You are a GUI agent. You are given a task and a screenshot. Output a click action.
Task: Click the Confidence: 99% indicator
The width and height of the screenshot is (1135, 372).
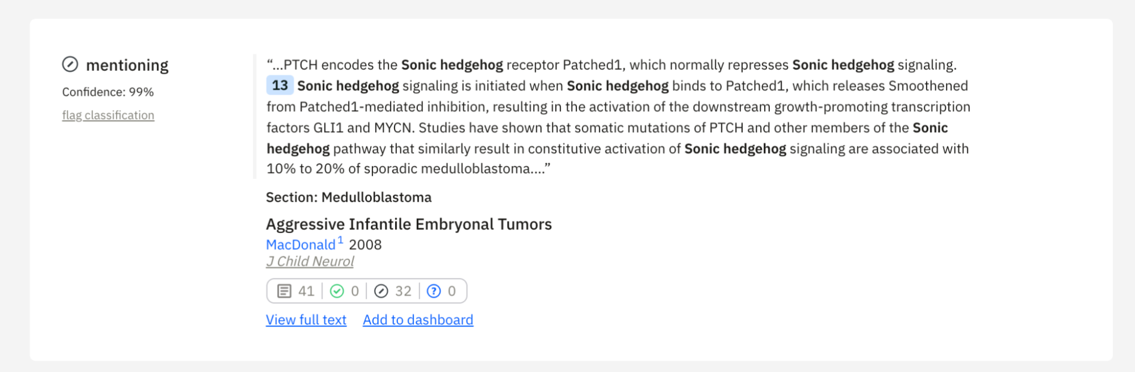click(x=107, y=91)
